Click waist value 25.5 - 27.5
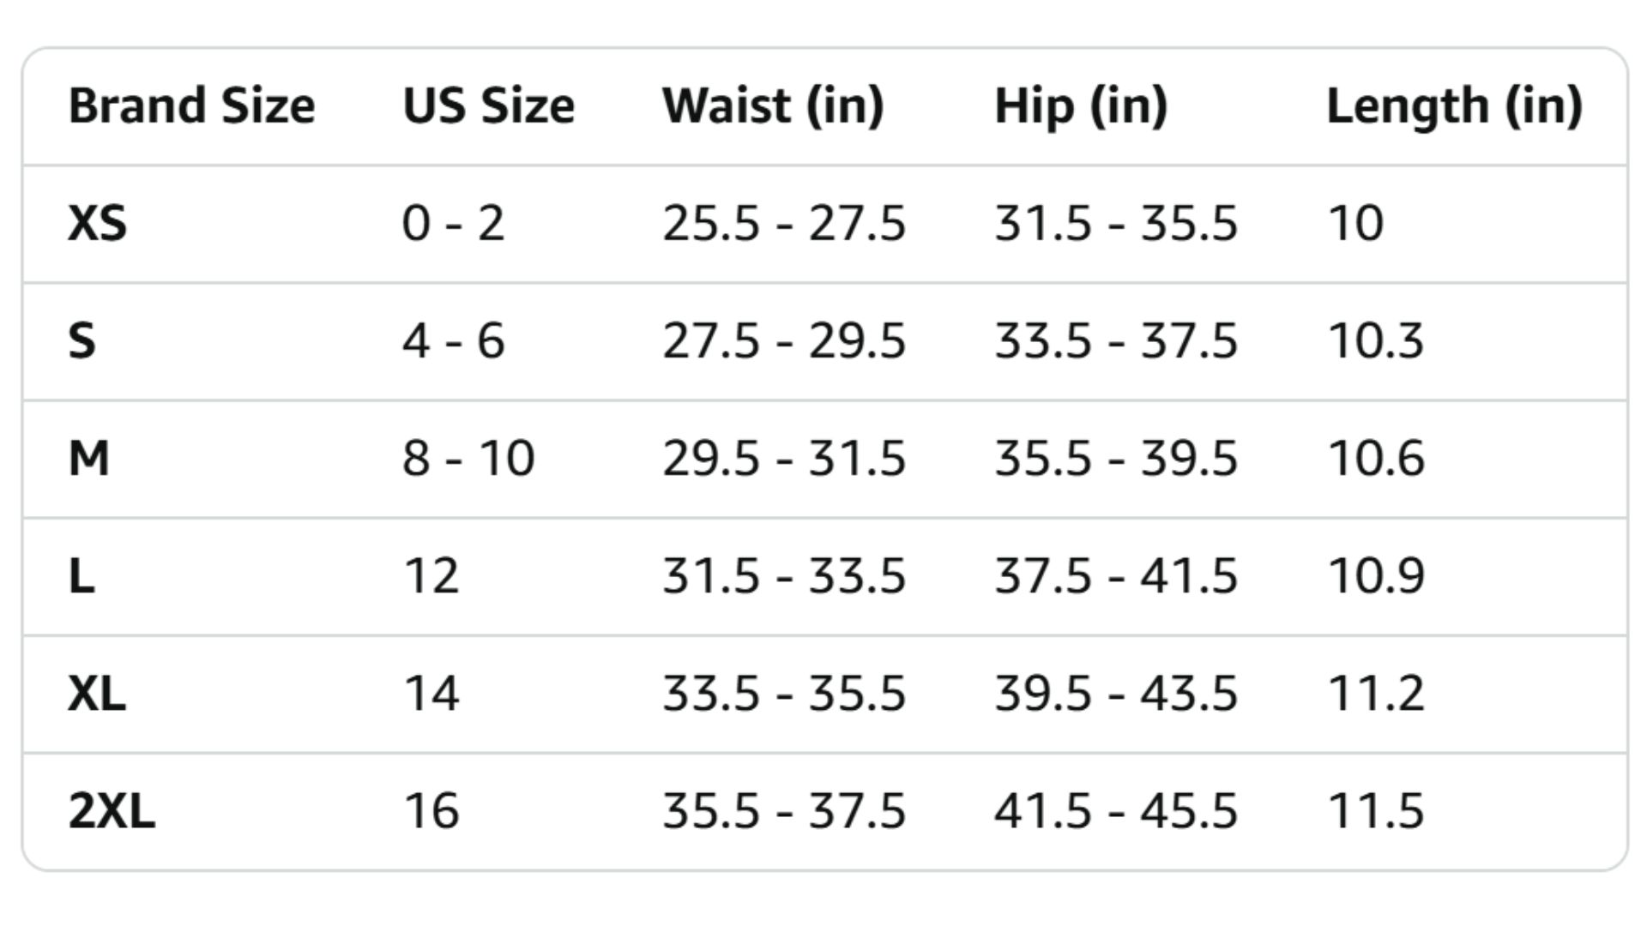The width and height of the screenshot is (1647, 926). point(783,224)
